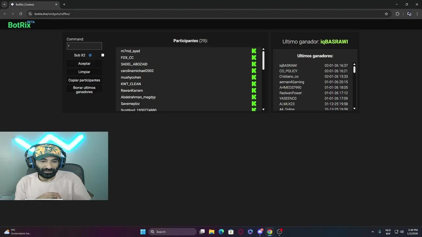This screenshot has height=237, width=422.
Task: Open the Windows Start menu
Action: [143, 232]
